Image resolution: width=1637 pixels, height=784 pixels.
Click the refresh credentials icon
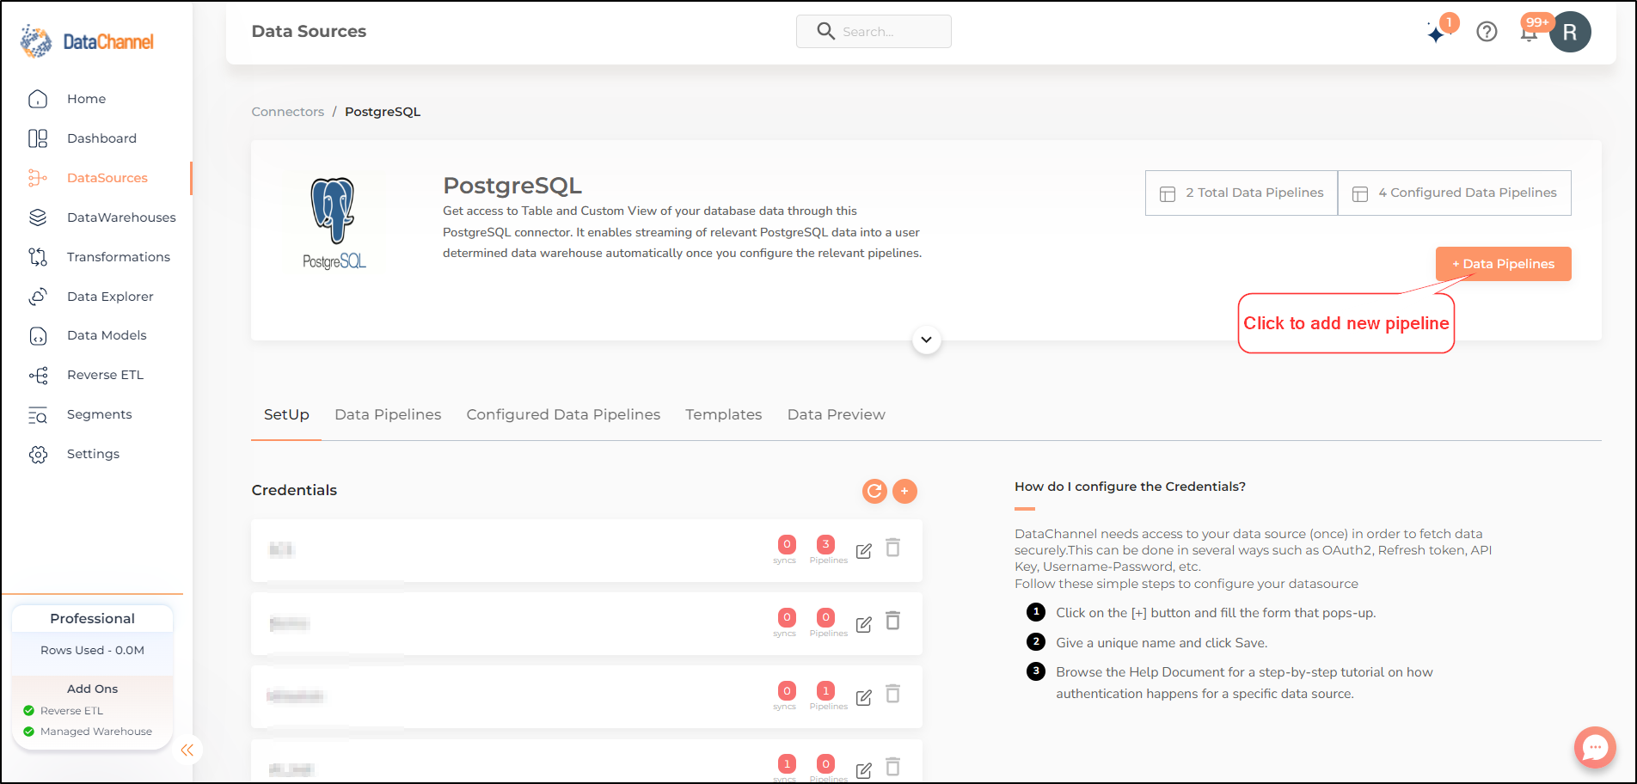click(874, 491)
